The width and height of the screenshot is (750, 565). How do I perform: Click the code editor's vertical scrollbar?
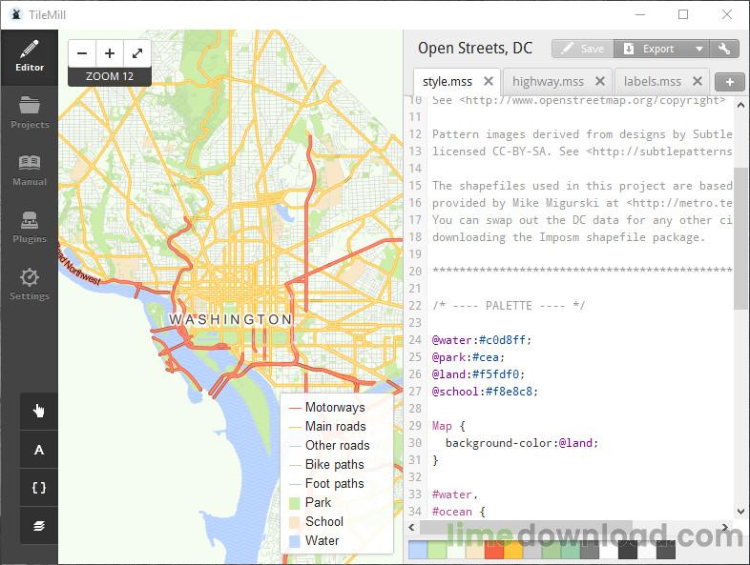740,238
